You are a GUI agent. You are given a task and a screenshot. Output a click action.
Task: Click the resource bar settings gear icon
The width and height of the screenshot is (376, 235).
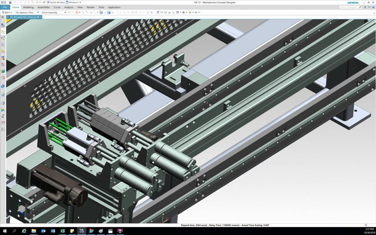(3, 17)
